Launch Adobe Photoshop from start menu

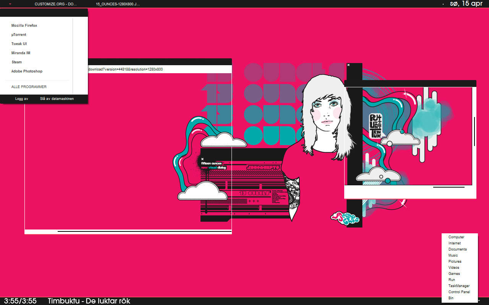coord(27,71)
